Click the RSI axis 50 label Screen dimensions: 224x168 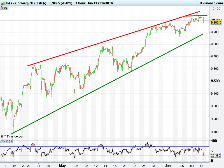(x=213, y=151)
